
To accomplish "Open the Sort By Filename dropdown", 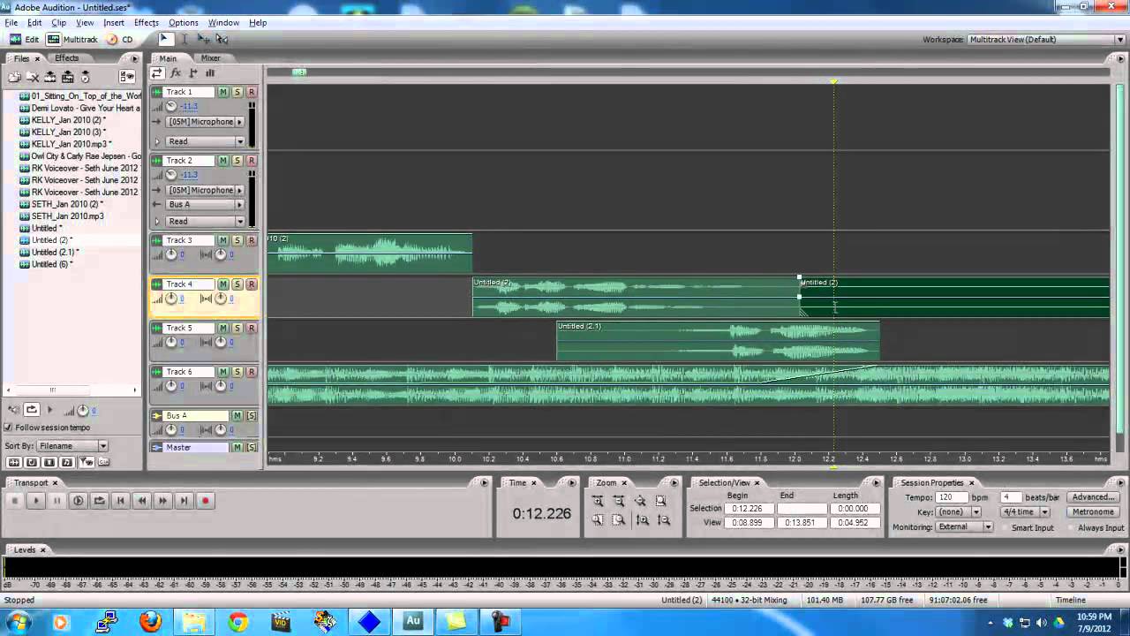I will pyautogui.click(x=72, y=446).
